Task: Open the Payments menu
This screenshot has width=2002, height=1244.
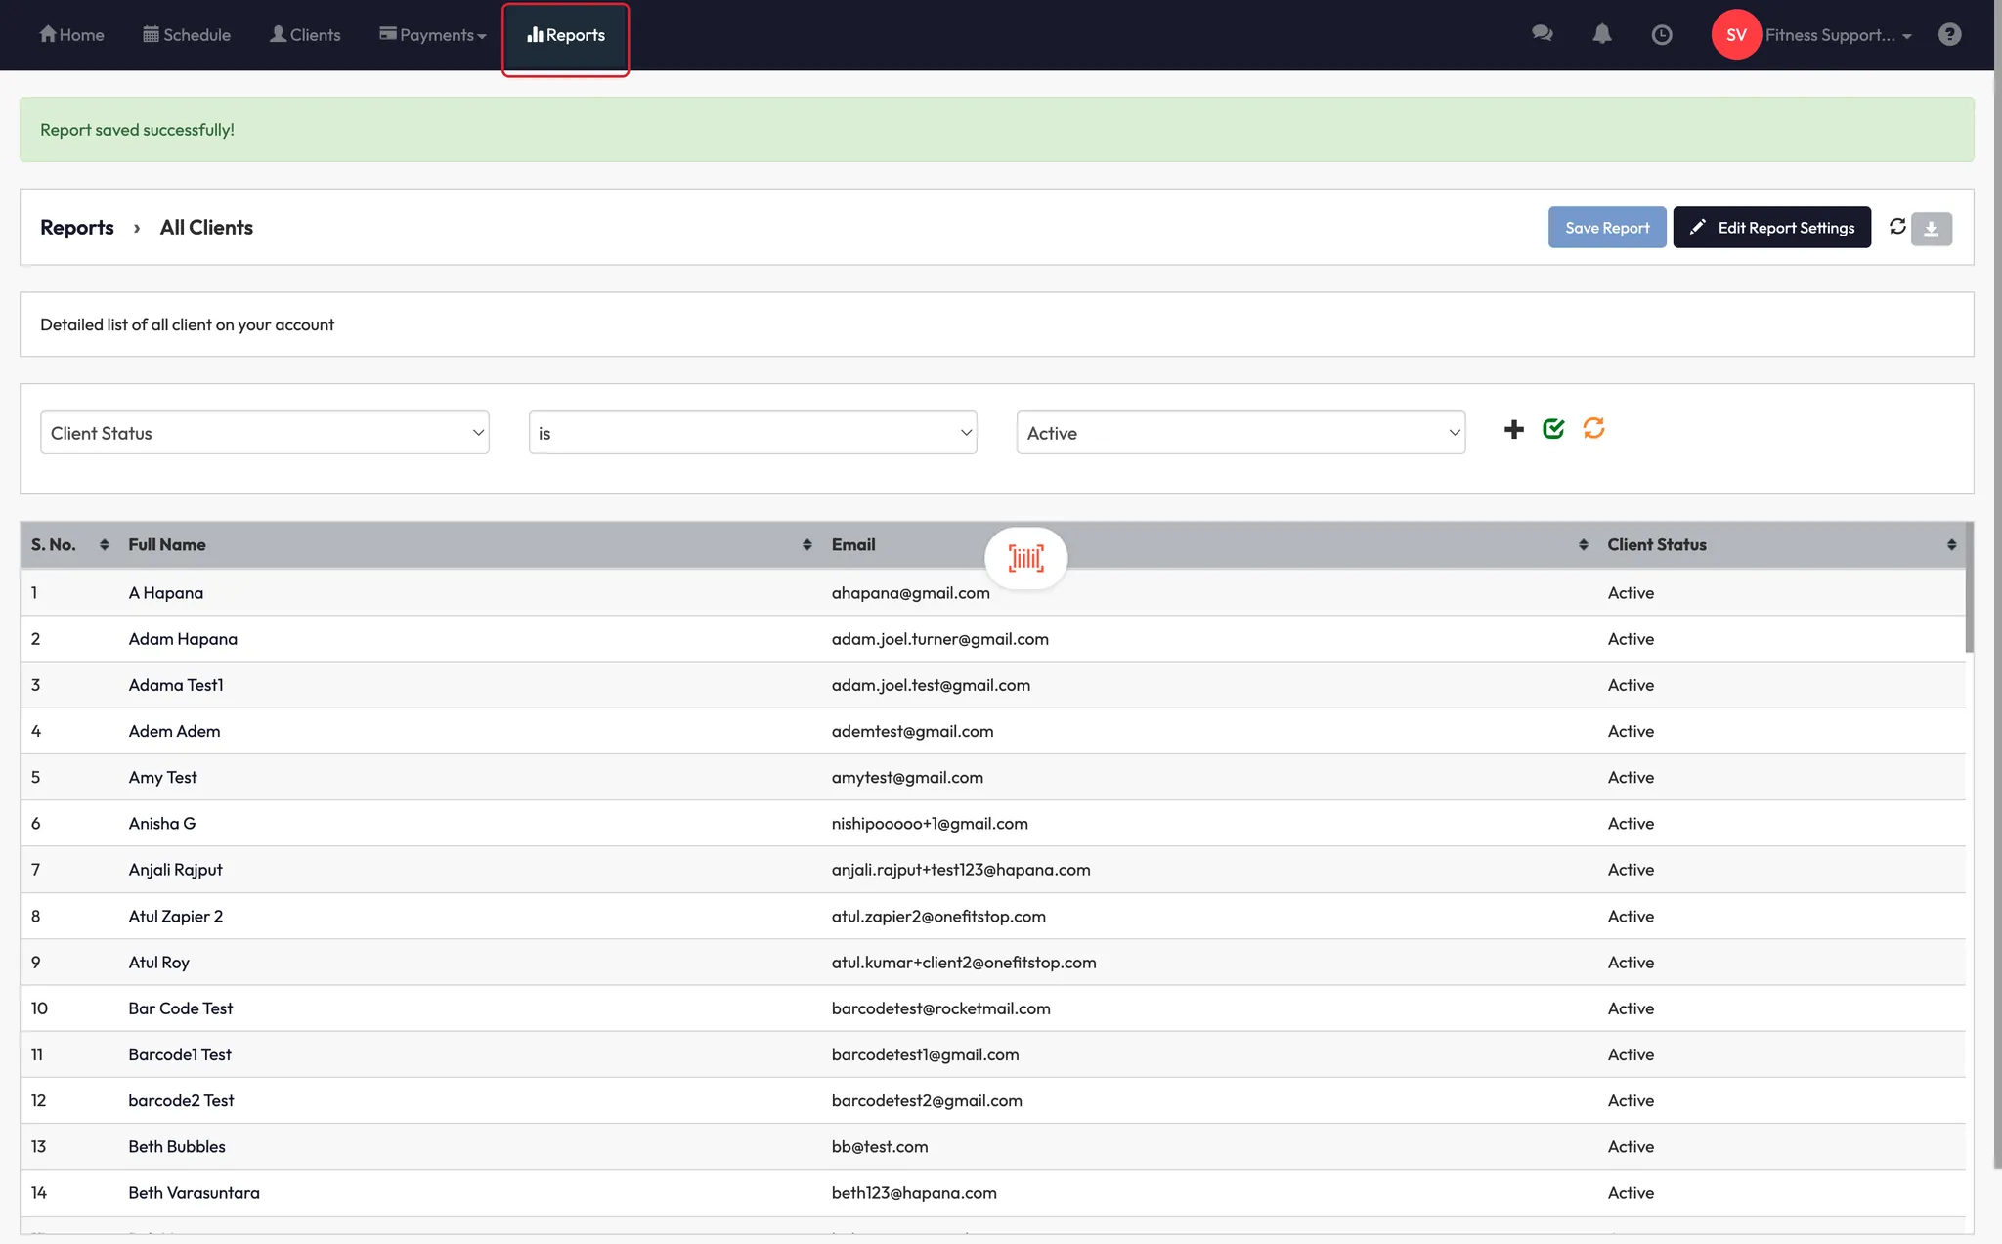Action: click(433, 35)
